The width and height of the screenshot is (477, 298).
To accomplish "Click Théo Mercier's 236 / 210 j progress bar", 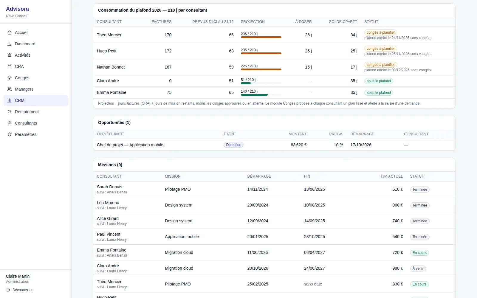I will click(x=261, y=37).
